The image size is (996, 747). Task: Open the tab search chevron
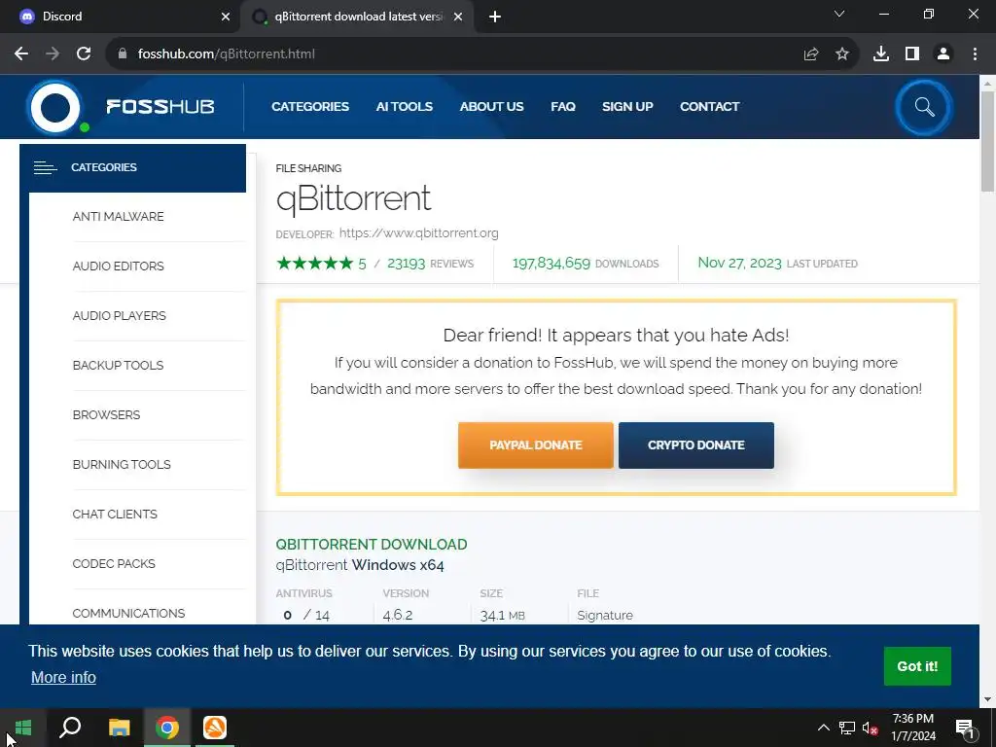pyautogui.click(x=839, y=14)
